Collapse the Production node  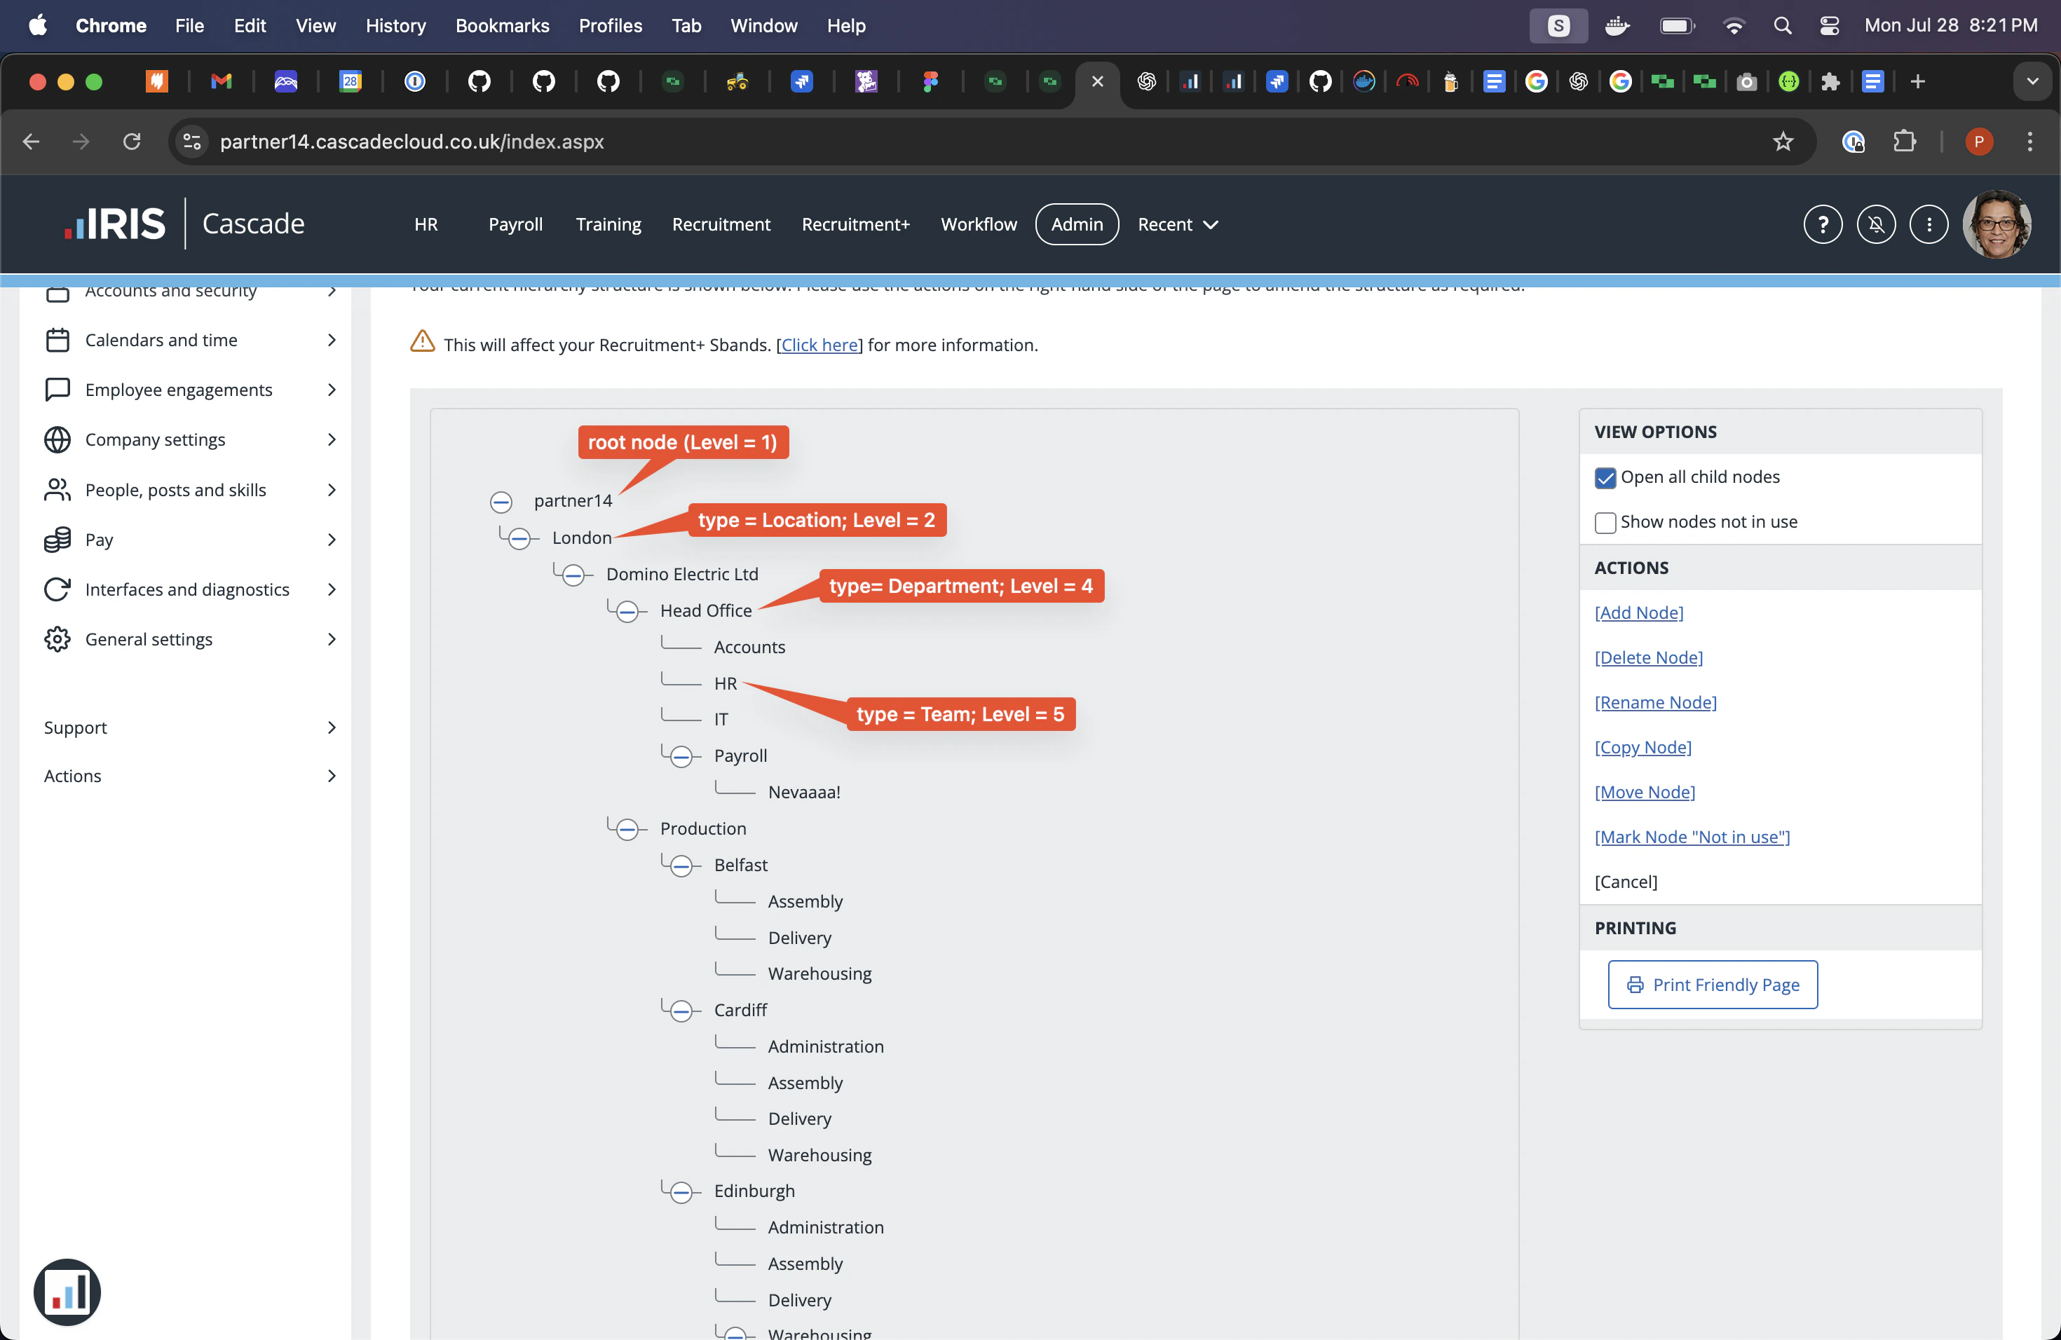click(628, 829)
